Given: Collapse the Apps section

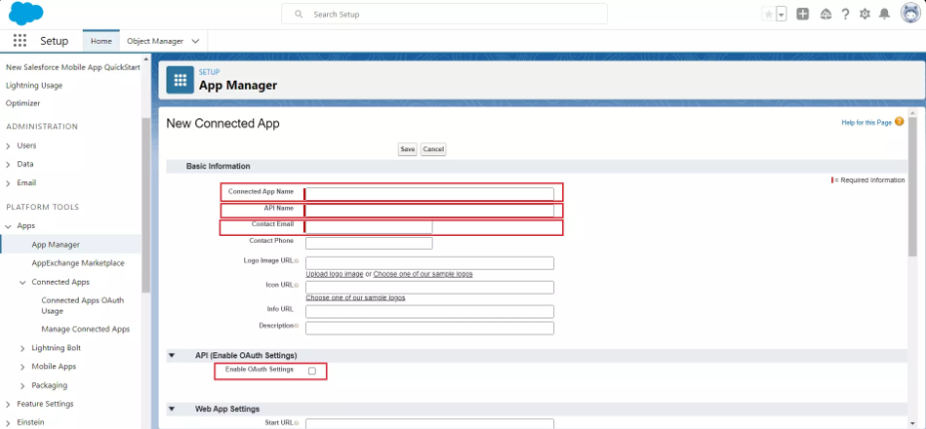Looking at the screenshot, I should [x=8, y=226].
